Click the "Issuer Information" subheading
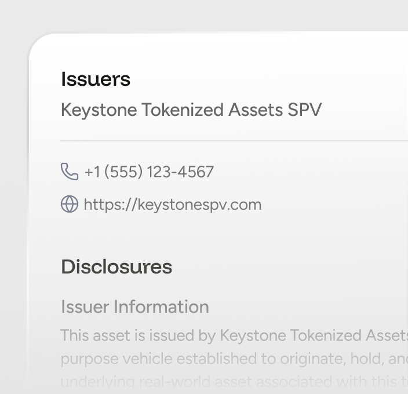Screen dimensions: 408x394 click(135, 307)
